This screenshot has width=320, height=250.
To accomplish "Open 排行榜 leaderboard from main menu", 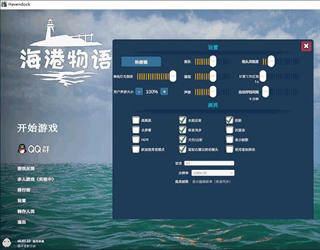I will click(x=24, y=190).
